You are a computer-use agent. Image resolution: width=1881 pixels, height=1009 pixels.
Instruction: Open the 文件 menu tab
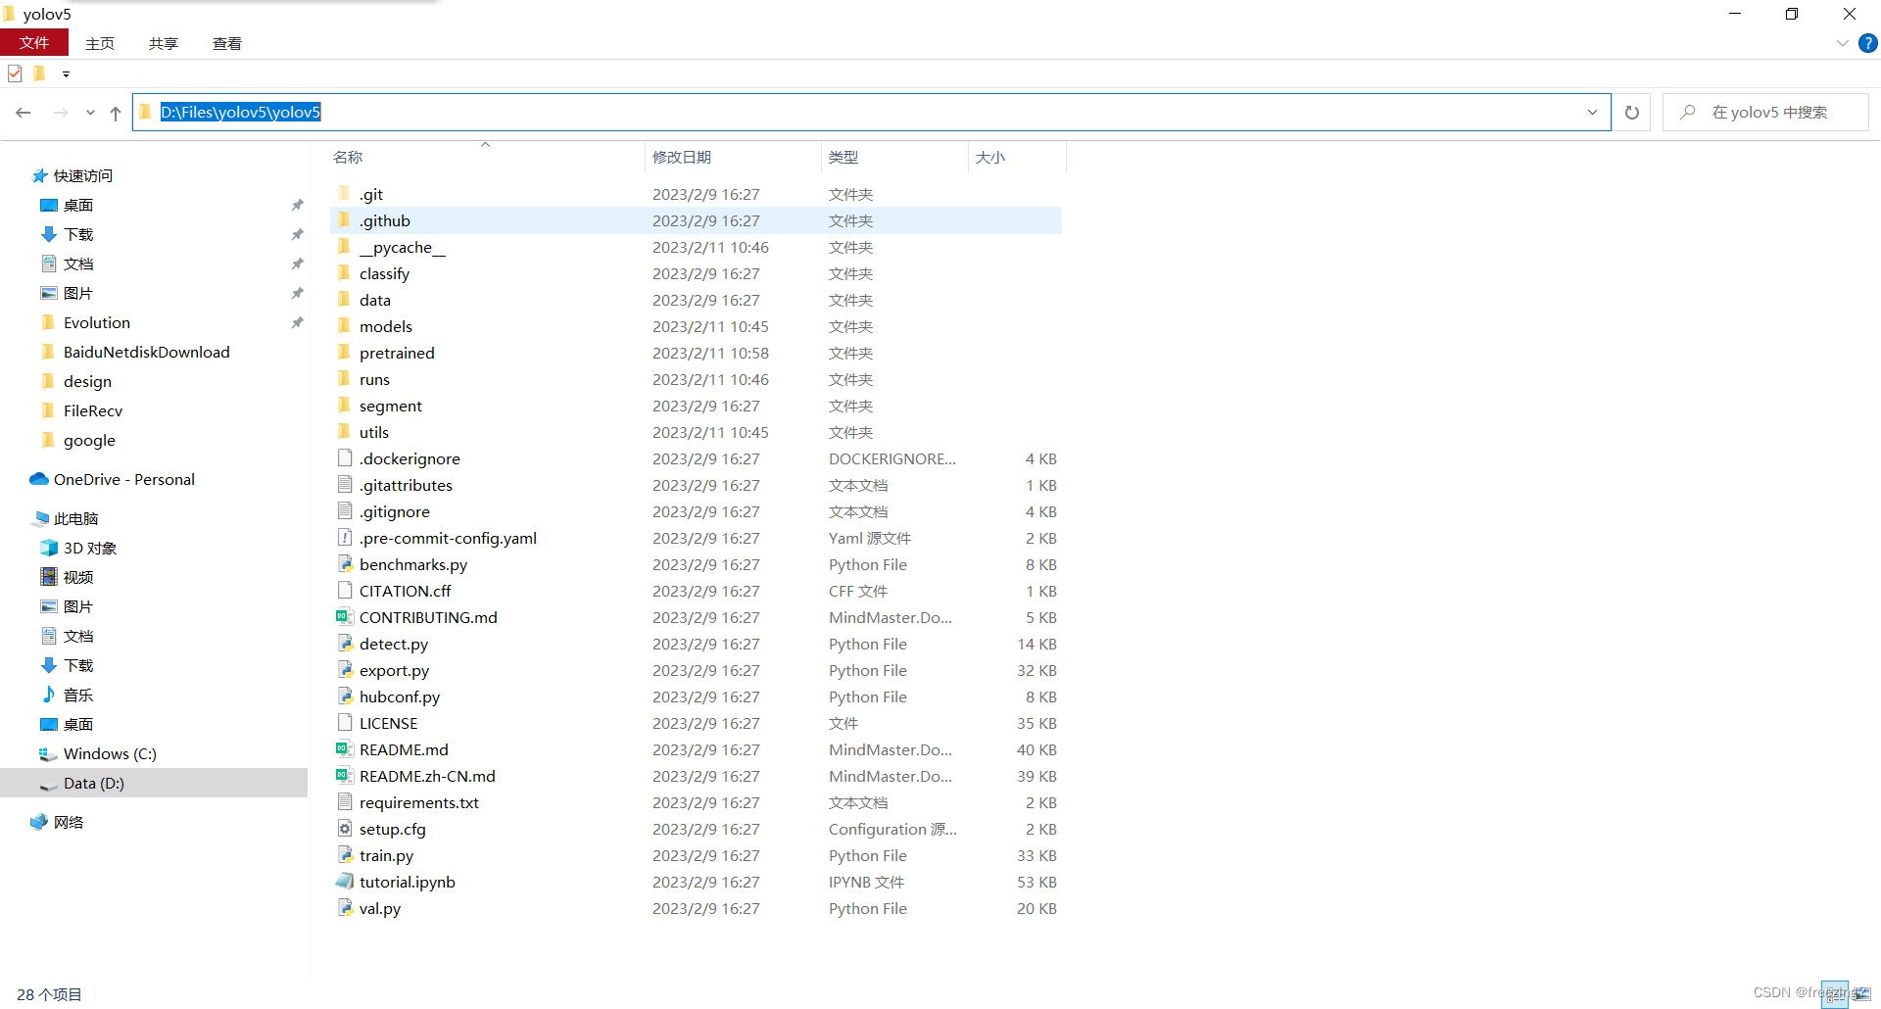coord(34,43)
